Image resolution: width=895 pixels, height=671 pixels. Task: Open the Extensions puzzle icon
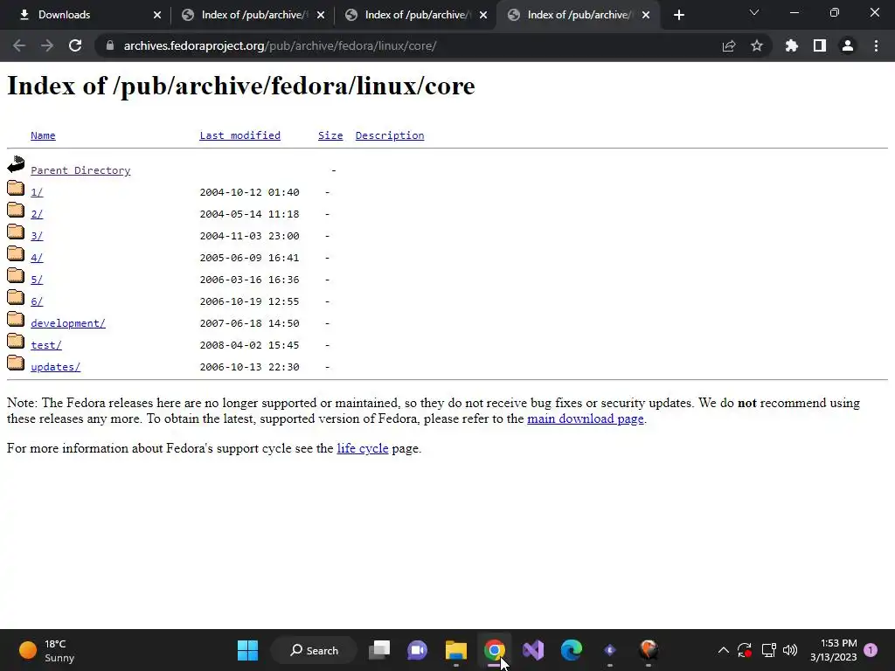coord(792,45)
